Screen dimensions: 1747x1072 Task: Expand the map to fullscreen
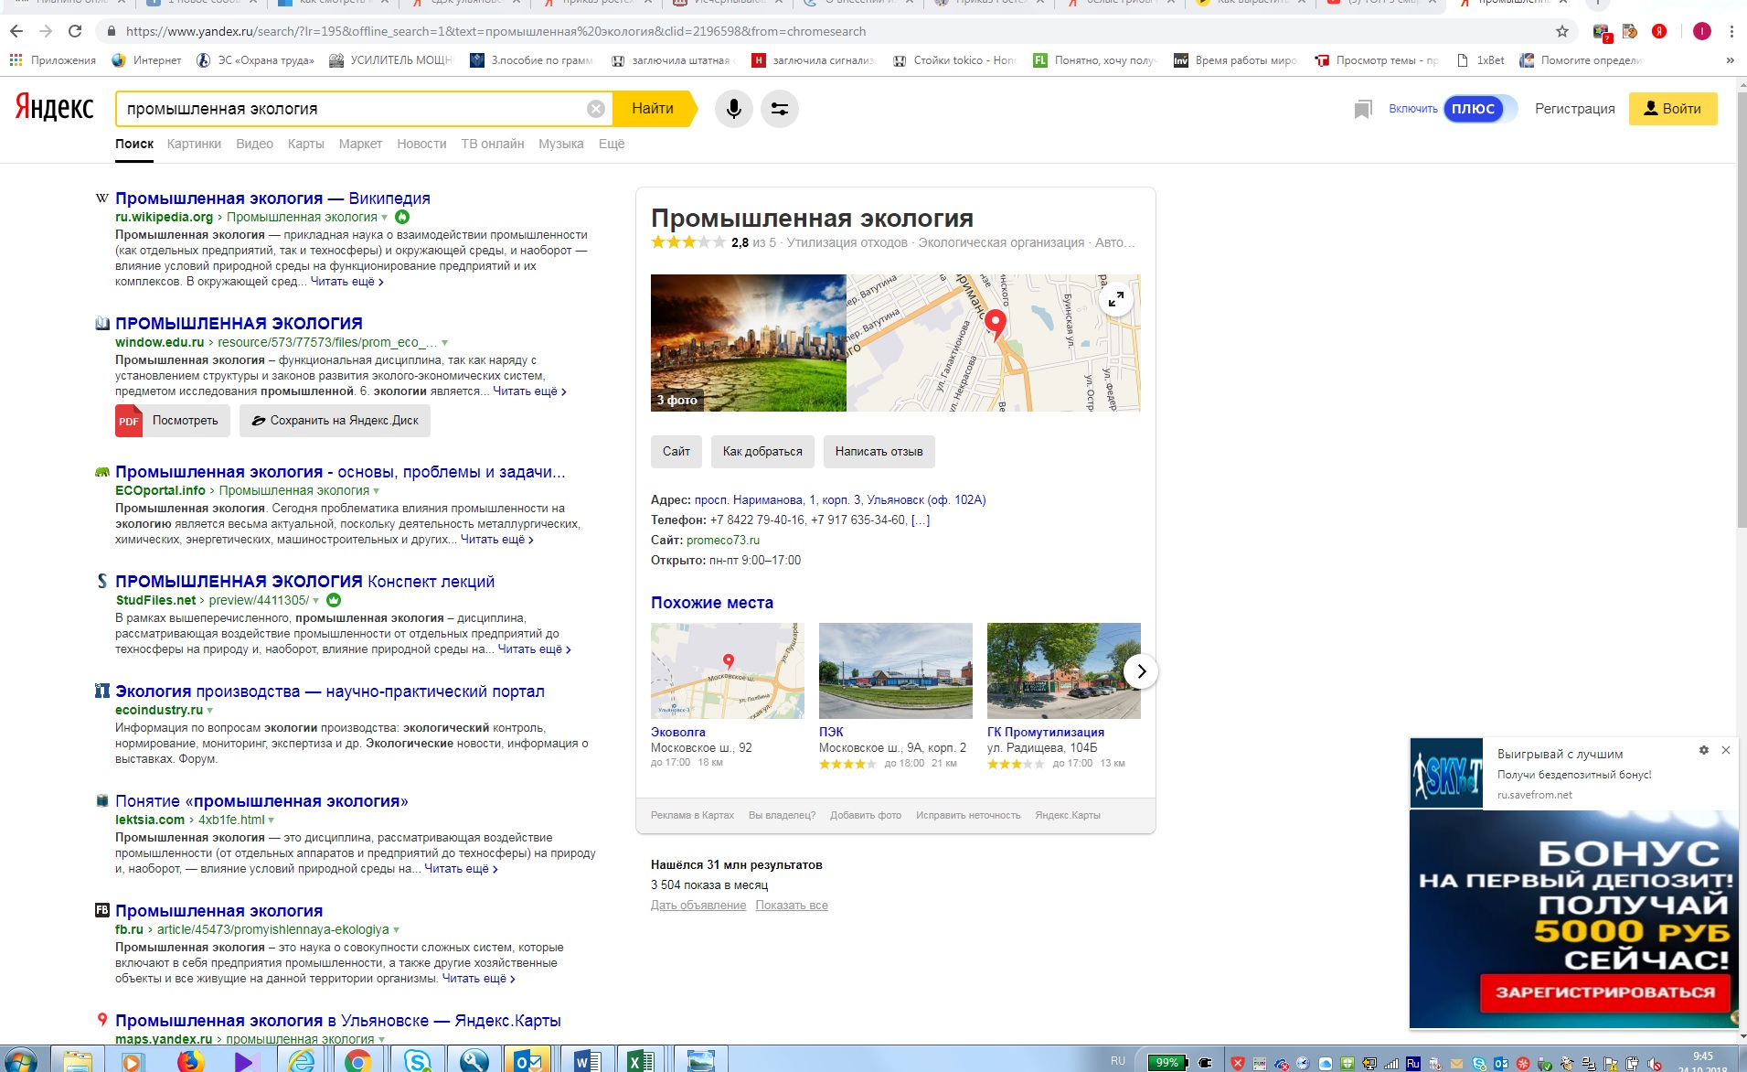1116,299
